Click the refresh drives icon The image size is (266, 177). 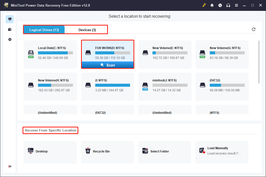(x=254, y=29)
